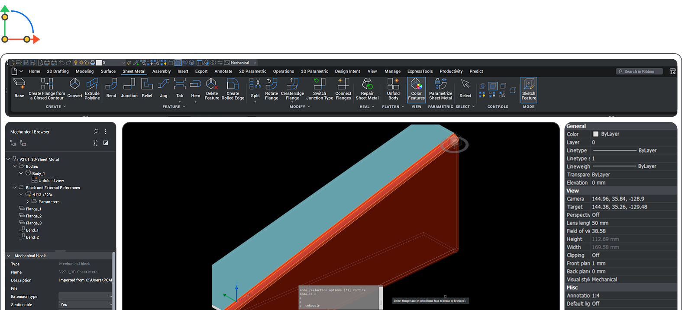
Task: Click Switch Junction Type tool
Action: point(320,89)
